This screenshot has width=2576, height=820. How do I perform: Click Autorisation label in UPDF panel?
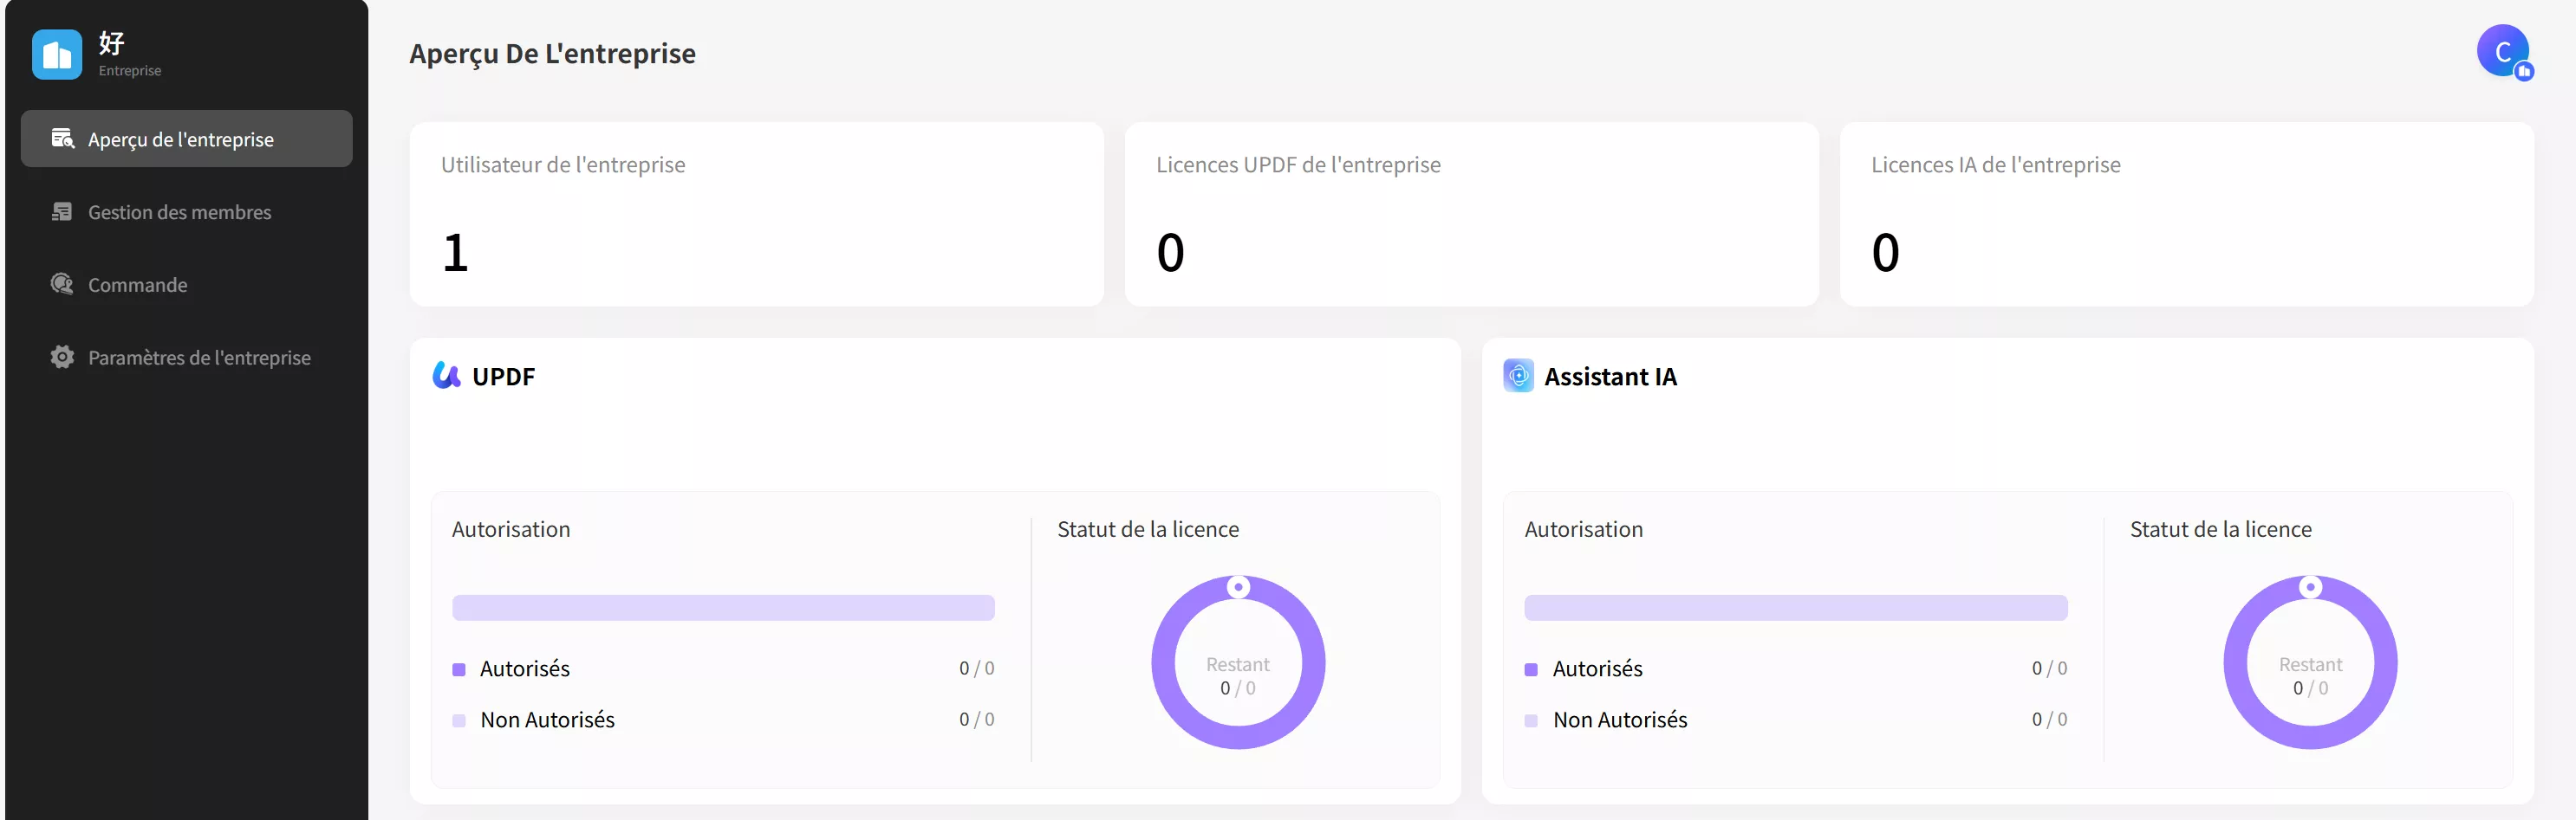(511, 529)
